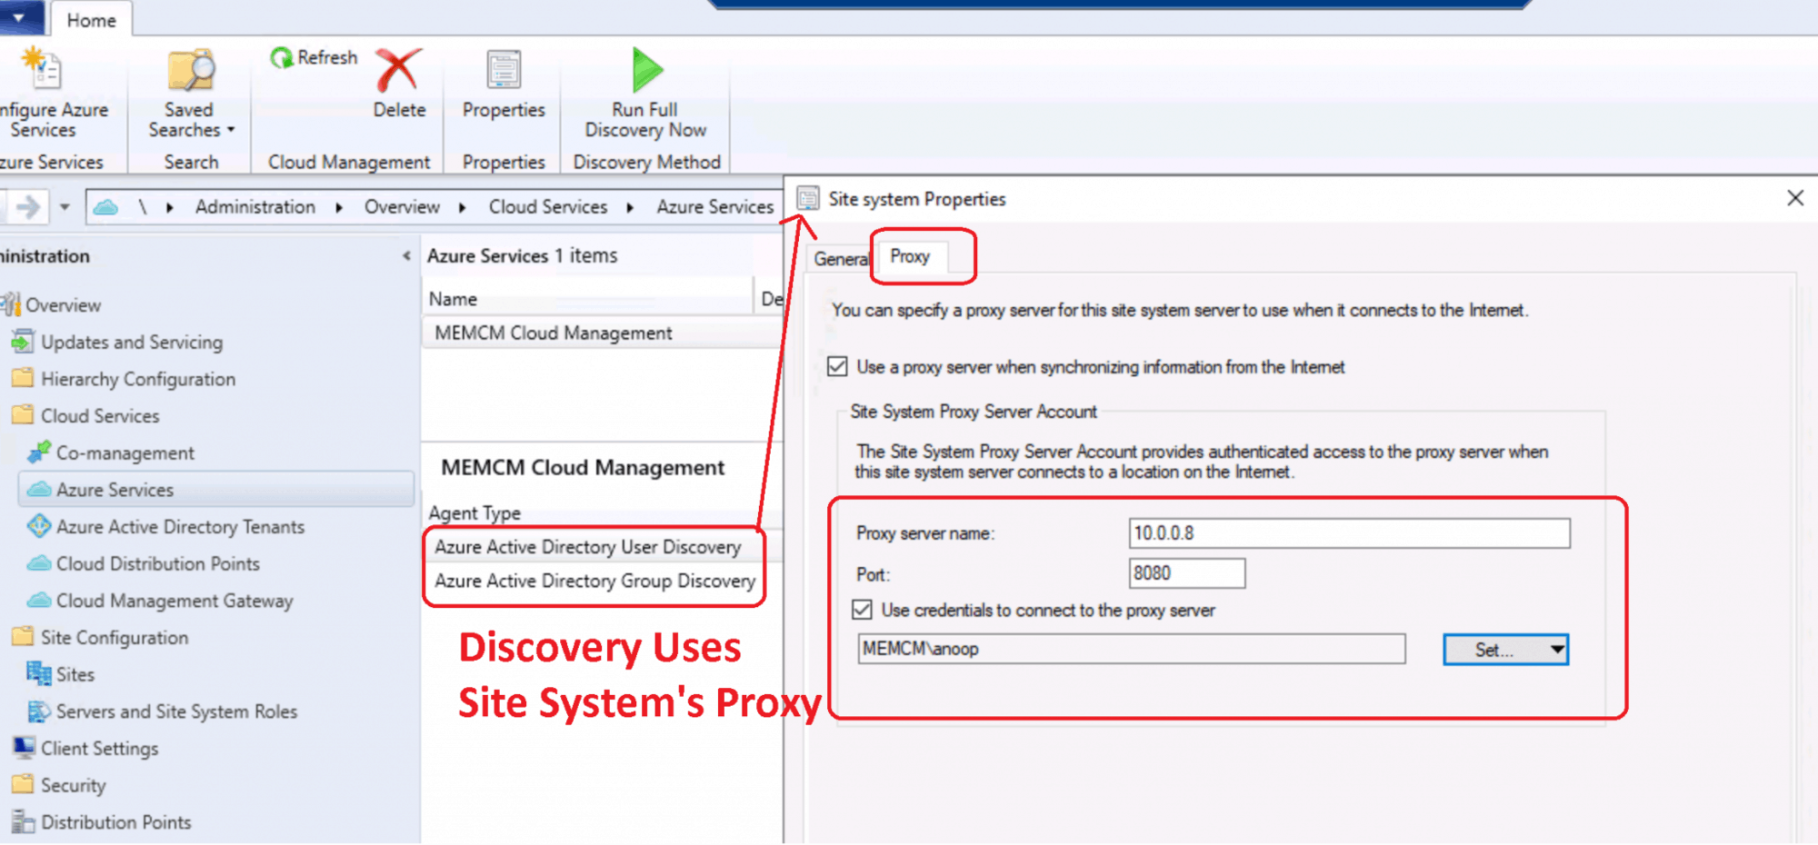Click the Refresh label in ribbon
This screenshot has width=1818, height=845.
coord(327,57)
